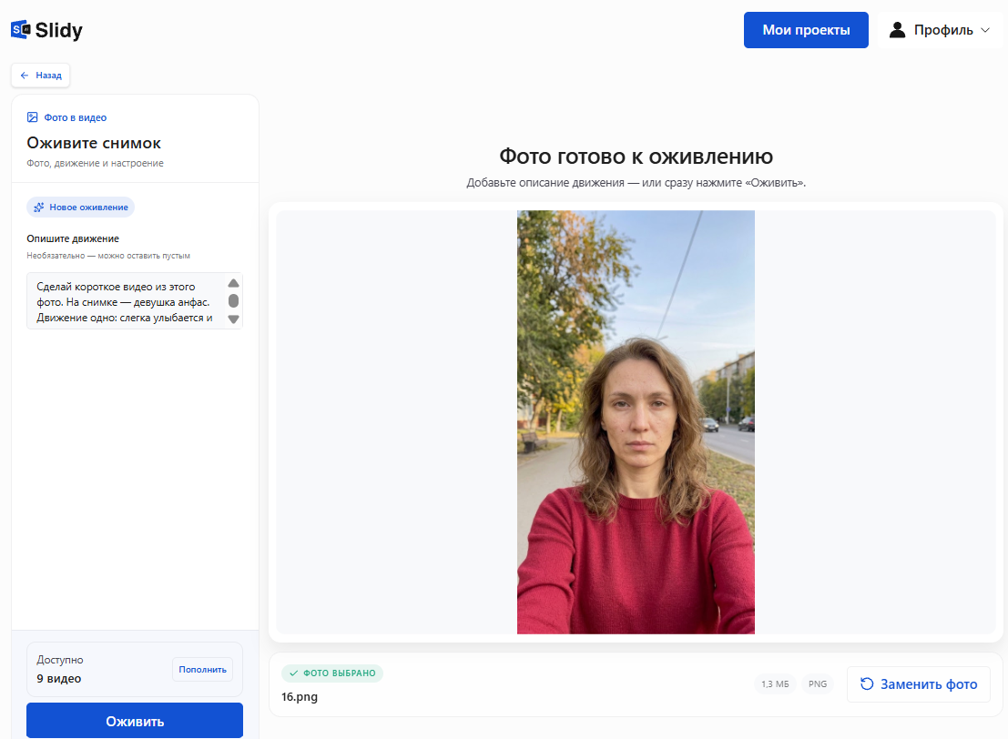Click the Фото в видео image icon

[32, 117]
